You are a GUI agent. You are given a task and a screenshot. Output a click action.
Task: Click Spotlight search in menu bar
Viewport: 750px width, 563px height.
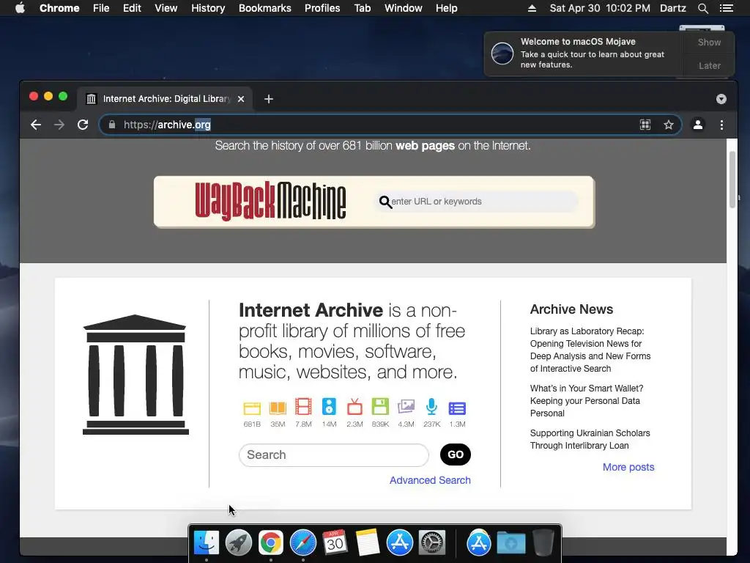click(x=703, y=8)
